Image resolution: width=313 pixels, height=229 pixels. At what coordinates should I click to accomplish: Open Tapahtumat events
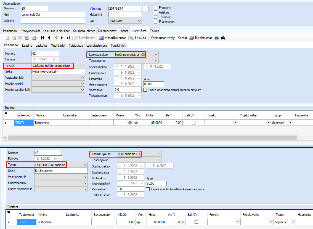tap(201, 38)
